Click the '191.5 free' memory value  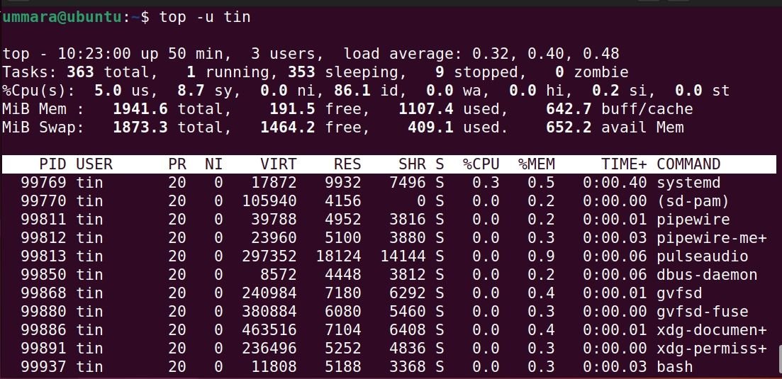pos(320,109)
